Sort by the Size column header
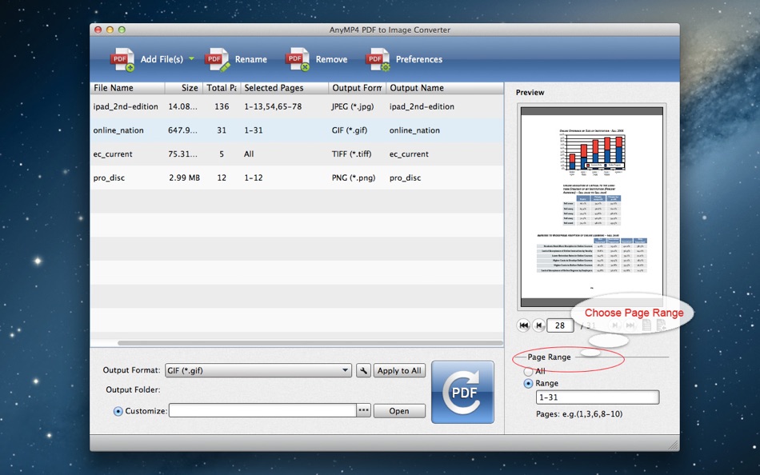760x475 pixels. point(184,88)
